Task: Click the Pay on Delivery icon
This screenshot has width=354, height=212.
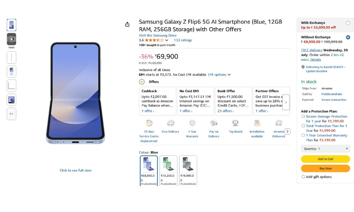Action: point(214,123)
